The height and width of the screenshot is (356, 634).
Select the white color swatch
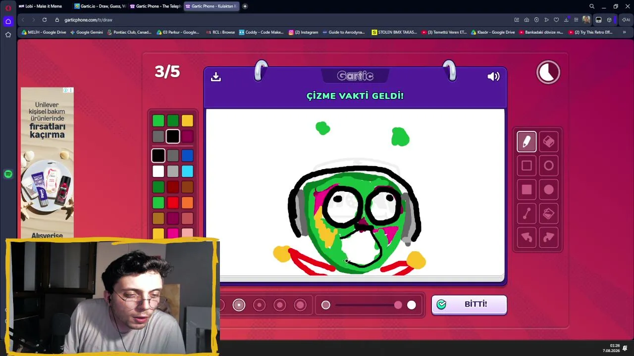pos(158,172)
